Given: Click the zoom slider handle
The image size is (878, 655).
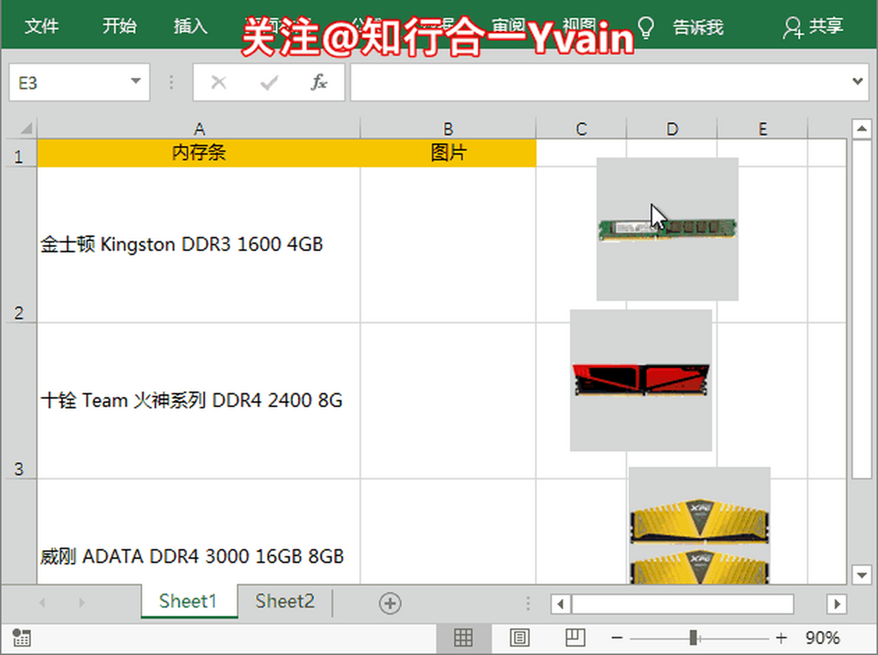Looking at the screenshot, I should tap(693, 638).
